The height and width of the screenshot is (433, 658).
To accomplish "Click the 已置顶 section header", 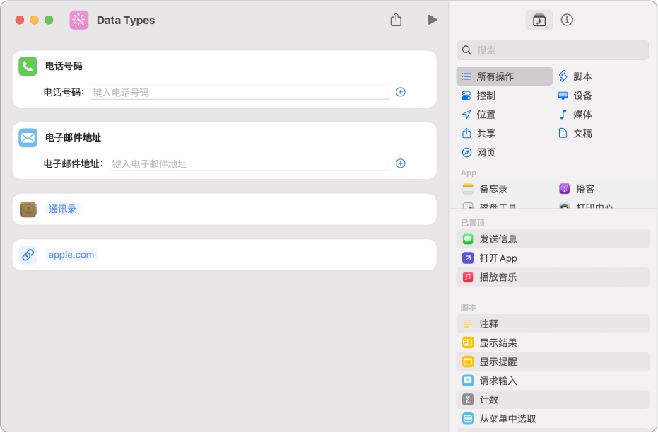I will pyautogui.click(x=473, y=223).
